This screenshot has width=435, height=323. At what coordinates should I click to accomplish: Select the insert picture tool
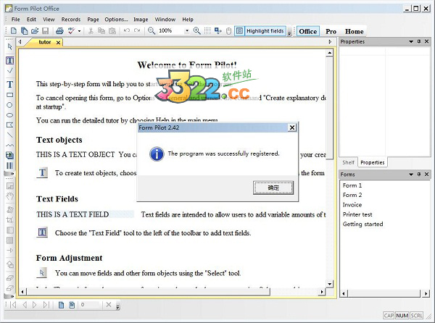[x=9, y=156]
